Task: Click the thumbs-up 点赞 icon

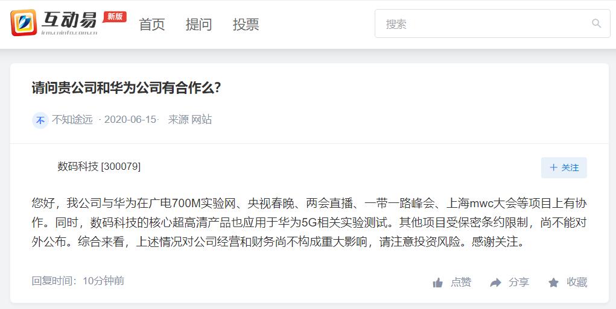Action: coord(437,282)
